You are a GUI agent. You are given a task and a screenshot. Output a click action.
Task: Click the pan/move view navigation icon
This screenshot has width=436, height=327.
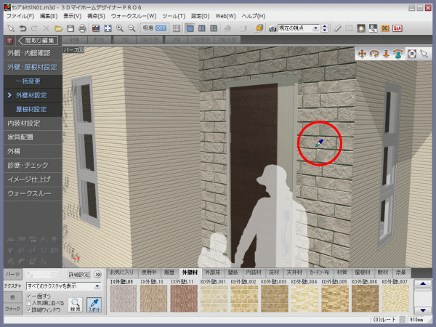pyautogui.click(x=361, y=54)
